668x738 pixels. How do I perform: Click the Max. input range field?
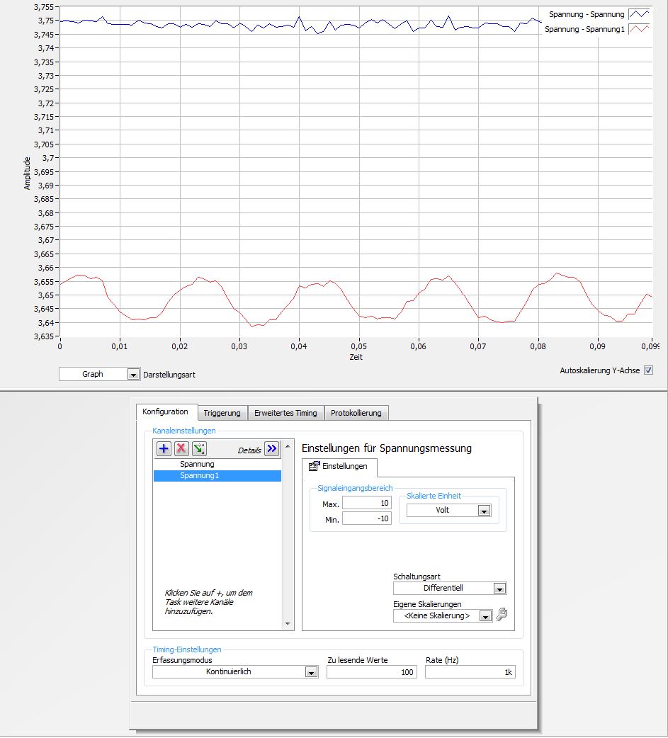(x=367, y=503)
